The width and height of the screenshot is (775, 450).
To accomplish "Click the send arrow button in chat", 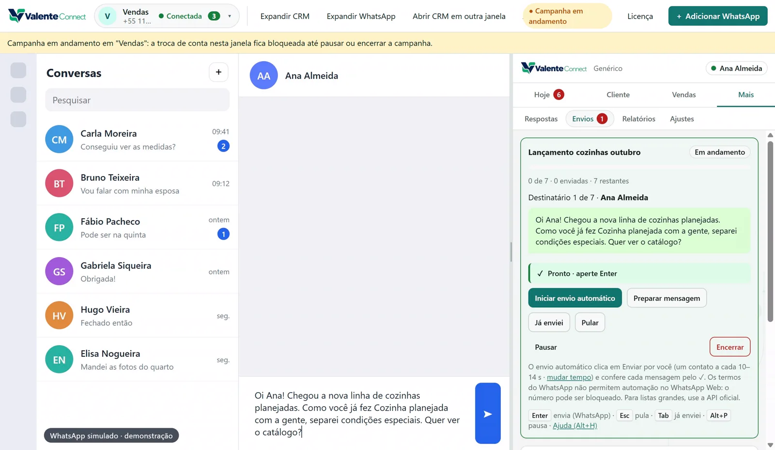I will [x=488, y=413].
